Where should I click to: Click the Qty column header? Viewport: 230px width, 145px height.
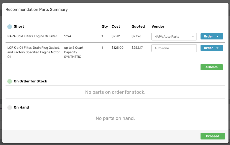click(105, 26)
